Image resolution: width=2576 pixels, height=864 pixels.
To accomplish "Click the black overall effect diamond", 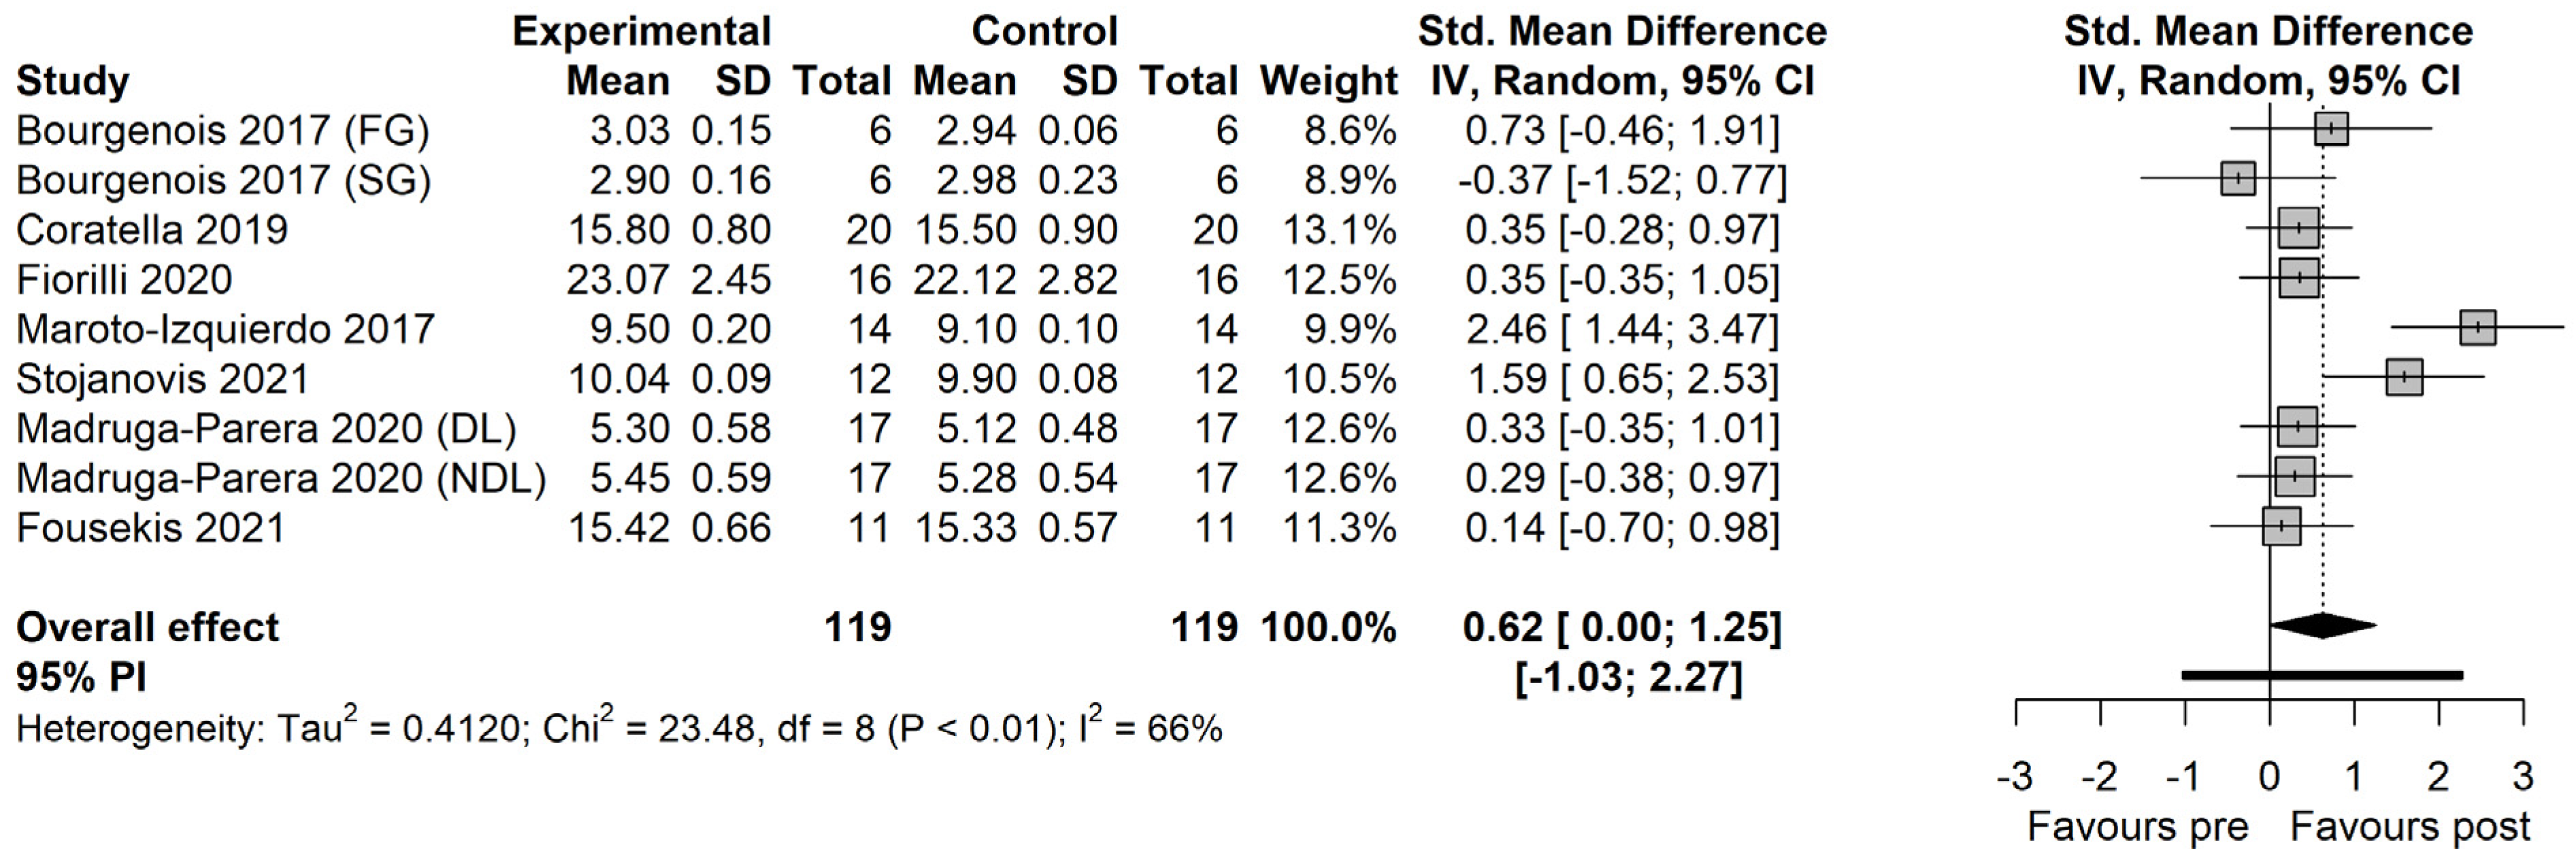I will tap(2323, 626).
